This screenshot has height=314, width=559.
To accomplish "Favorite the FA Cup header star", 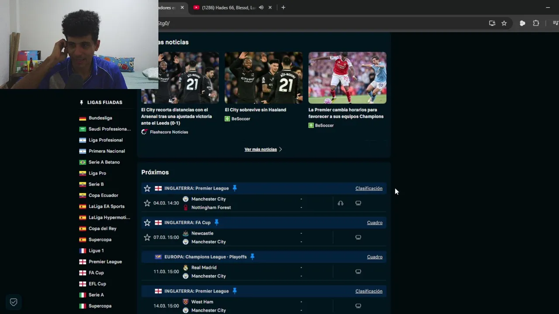I will pyautogui.click(x=147, y=222).
